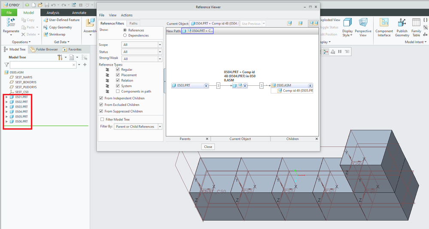Uncheck the Placement reference type
429x229 pixels.
118,75
